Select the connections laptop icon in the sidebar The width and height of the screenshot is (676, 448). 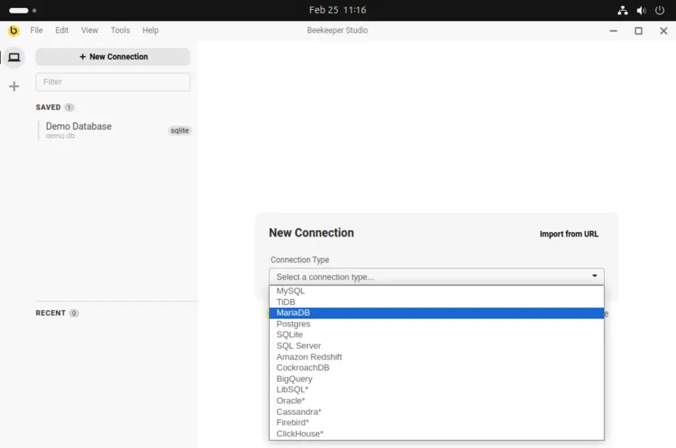coord(14,57)
